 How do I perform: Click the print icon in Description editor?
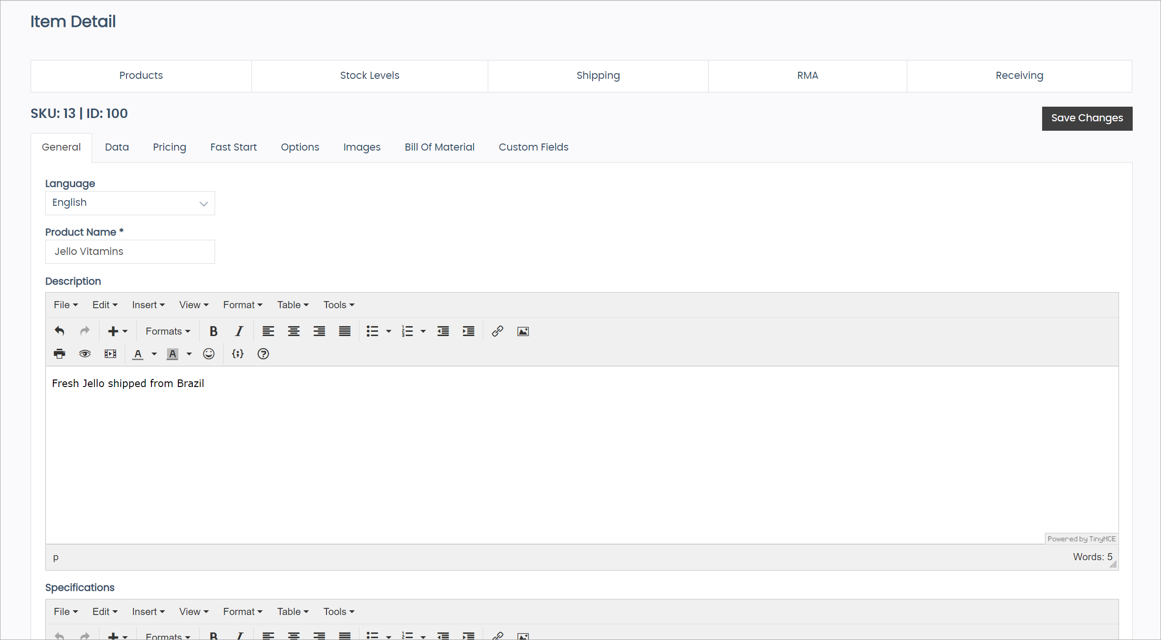(x=59, y=354)
